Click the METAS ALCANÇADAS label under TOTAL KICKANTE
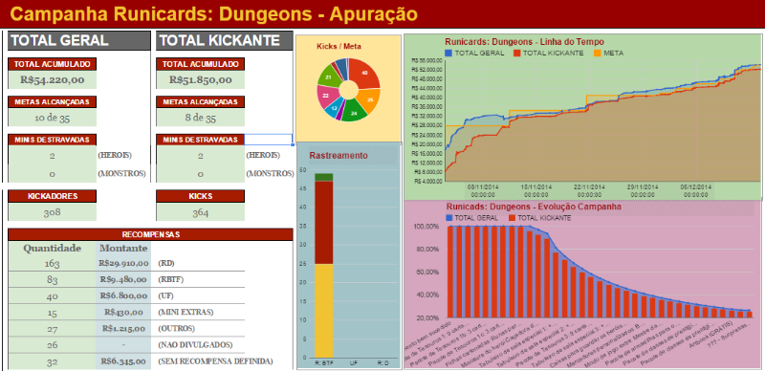 201,102
